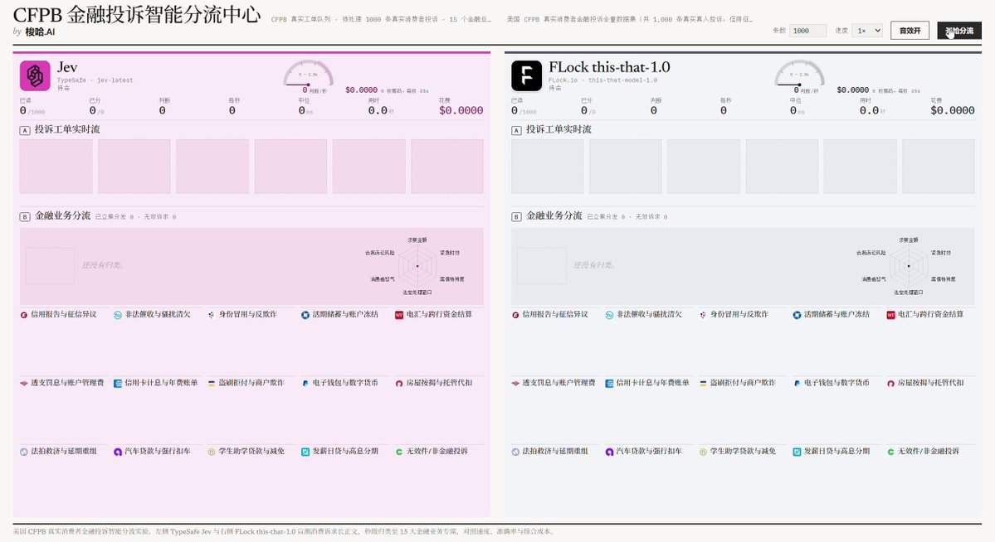The width and height of the screenshot is (995, 542).
Task: Click the FLock speed gauge dial
Action: (x=799, y=74)
